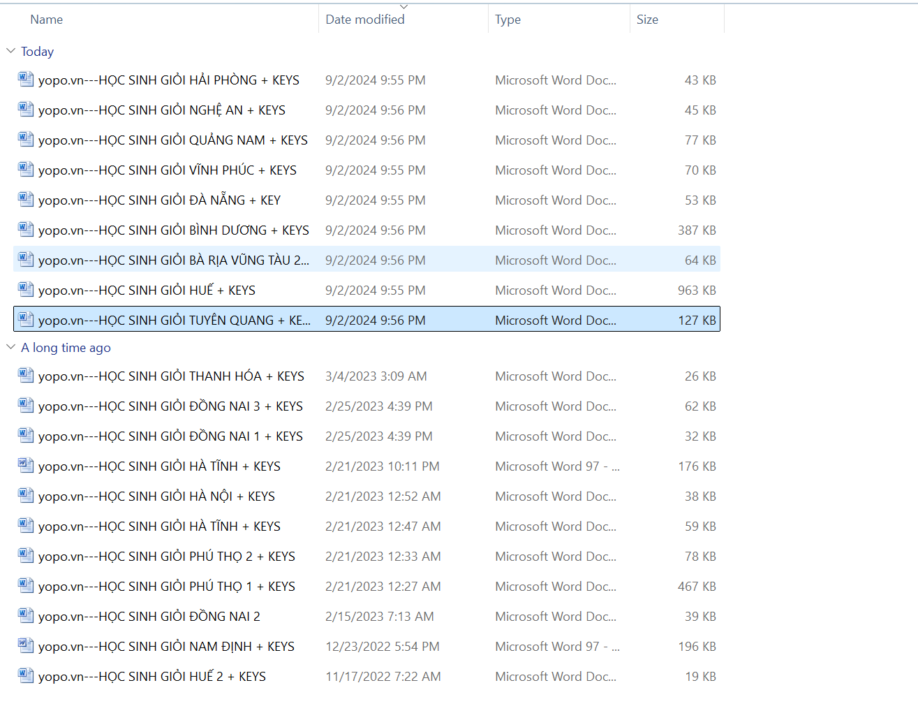Sort by the Size column header
Viewport: 918px width, 713px height.
(647, 20)
